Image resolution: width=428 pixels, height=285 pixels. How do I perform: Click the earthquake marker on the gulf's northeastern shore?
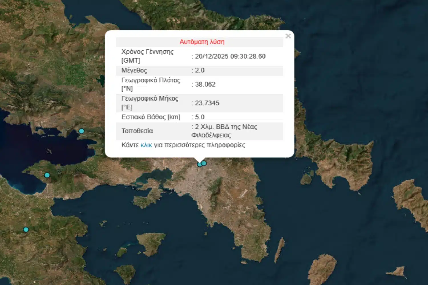coord(81,131)
